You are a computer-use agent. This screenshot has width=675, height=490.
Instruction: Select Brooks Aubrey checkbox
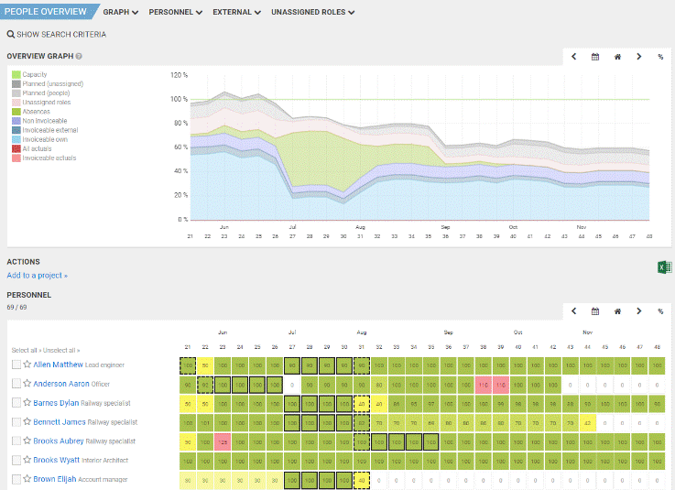pos(16,441)
